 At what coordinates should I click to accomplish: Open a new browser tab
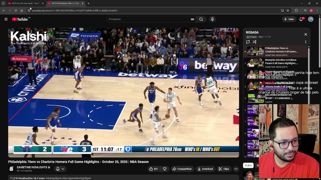coord(89,3)
